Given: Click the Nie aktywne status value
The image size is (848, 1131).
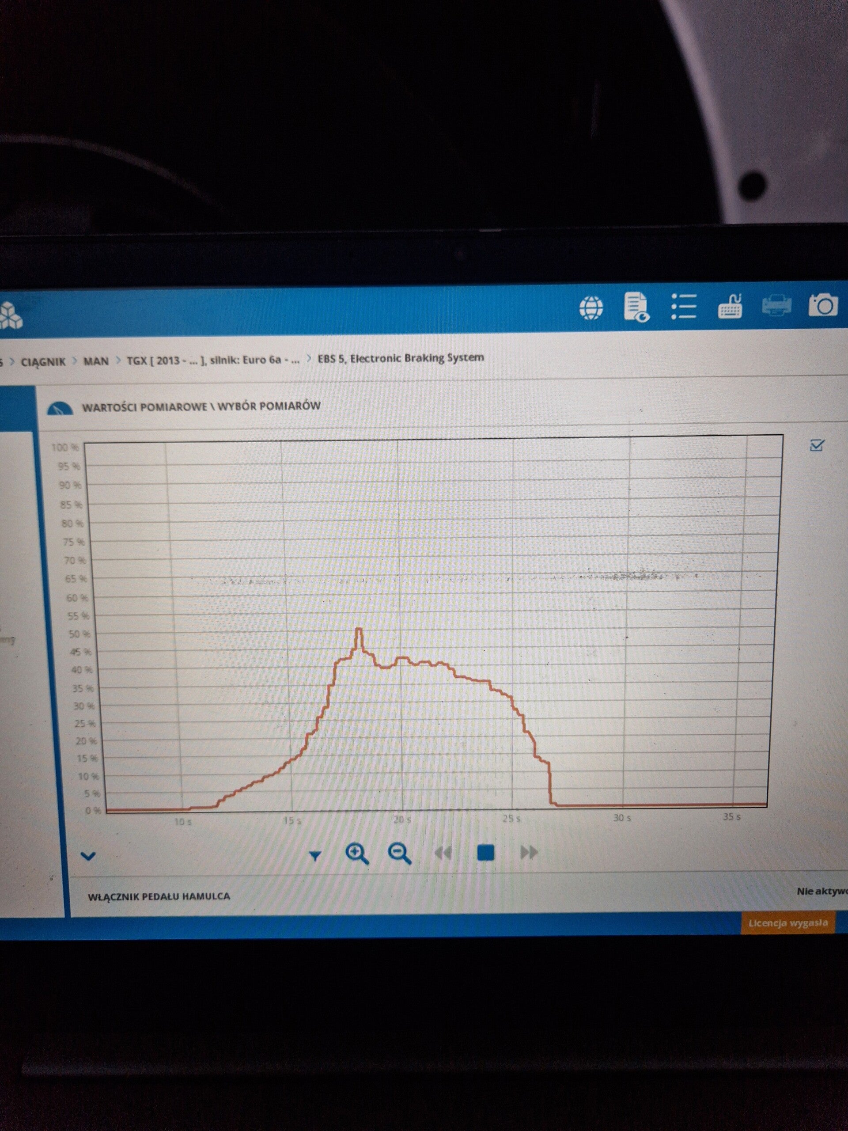Looking at the screenshot, I should 822,891.
